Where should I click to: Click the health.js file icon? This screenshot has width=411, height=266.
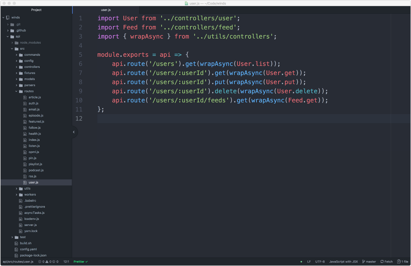point(25,134)
